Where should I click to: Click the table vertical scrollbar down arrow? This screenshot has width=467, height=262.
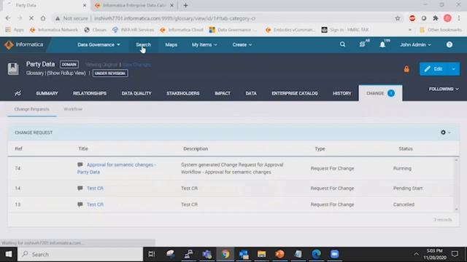click(456, 209)
